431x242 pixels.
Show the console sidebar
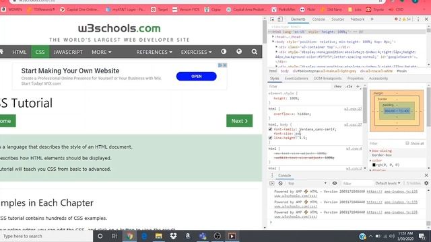tap(272, 184)
